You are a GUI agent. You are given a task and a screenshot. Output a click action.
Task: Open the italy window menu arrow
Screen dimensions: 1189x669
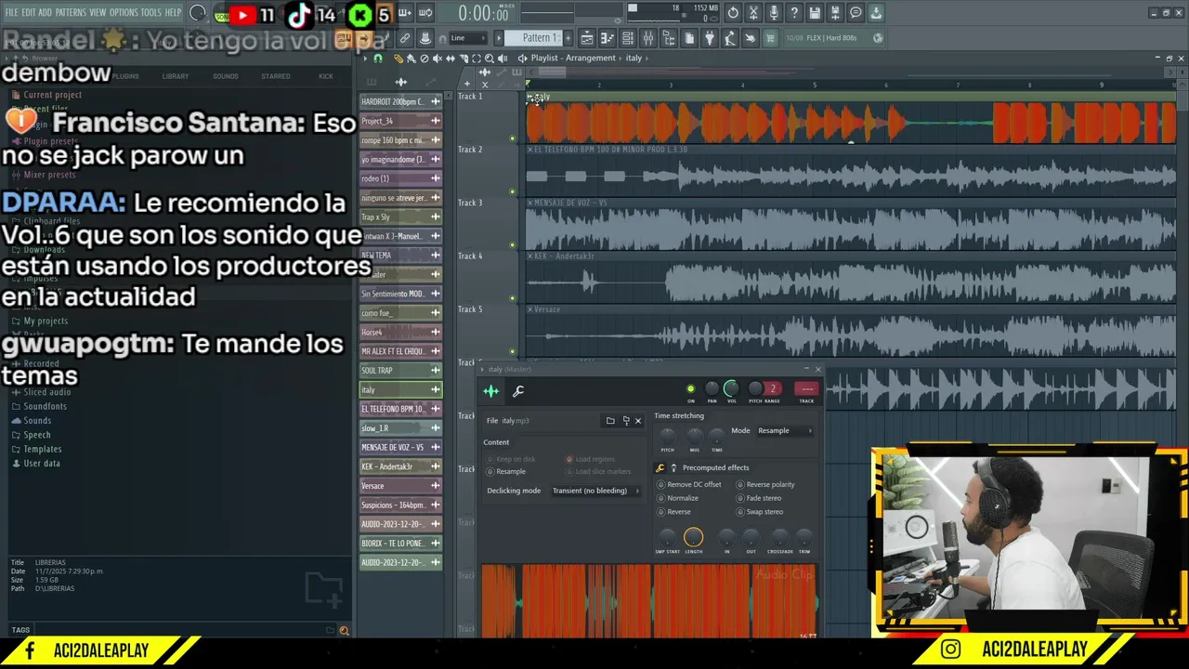pos(483,370)
